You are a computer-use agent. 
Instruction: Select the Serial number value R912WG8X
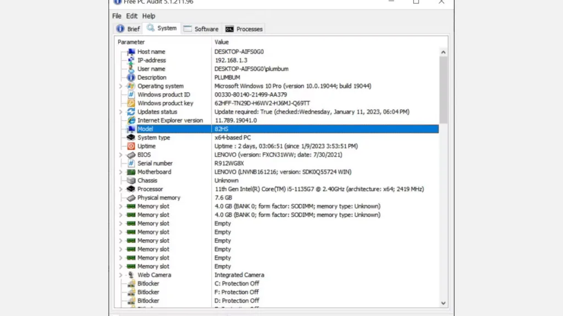coord(229,163)
